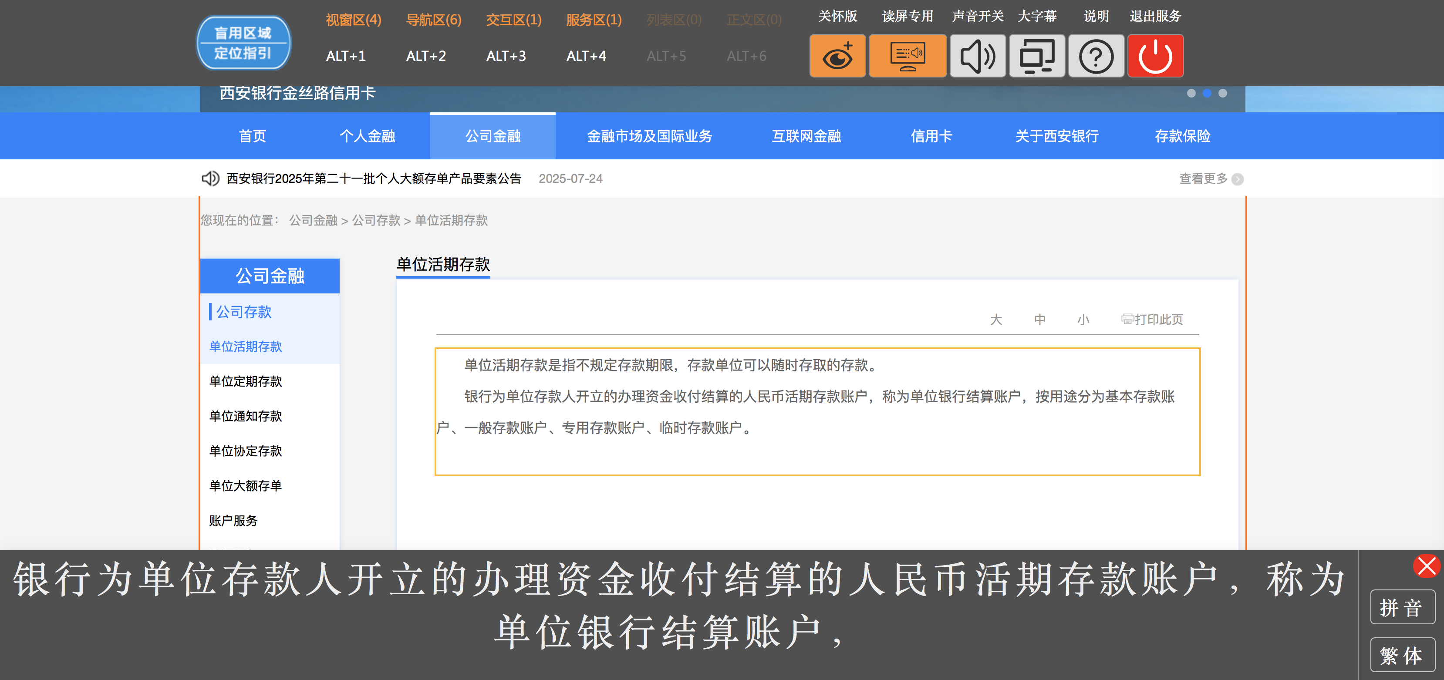Click the blind area positioning guide badge
The image size is (1444, 680).
(243, 43)
